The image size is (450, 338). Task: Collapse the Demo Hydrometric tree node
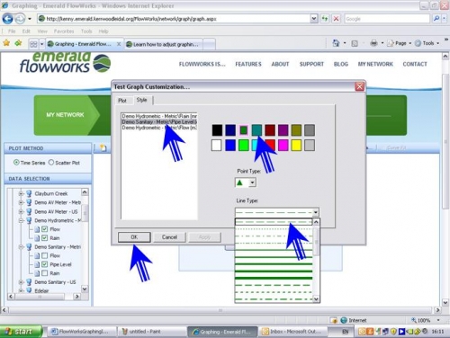click(21, 220)
